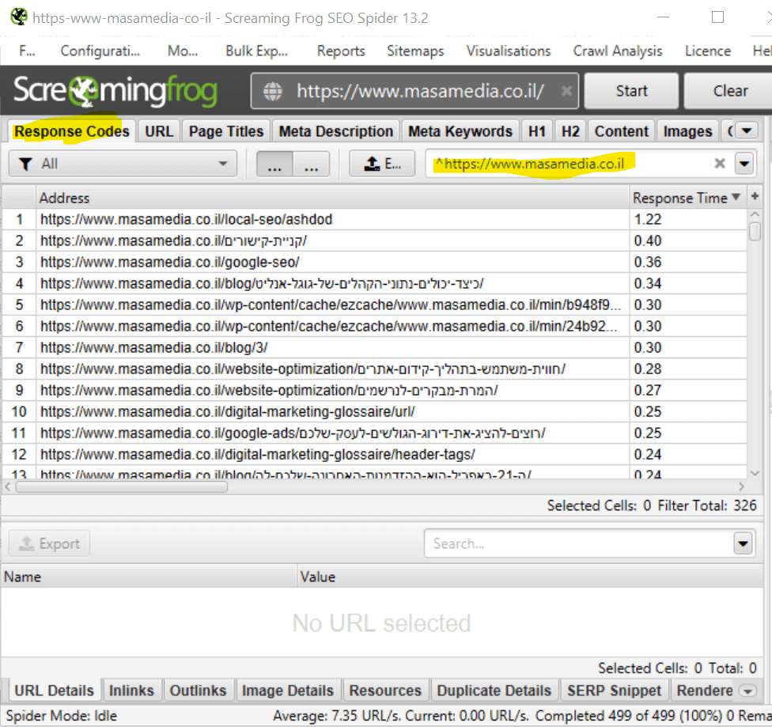Switch to the H1 tab
The height and width of the screenshot is (727, 772).
[536, 131]
